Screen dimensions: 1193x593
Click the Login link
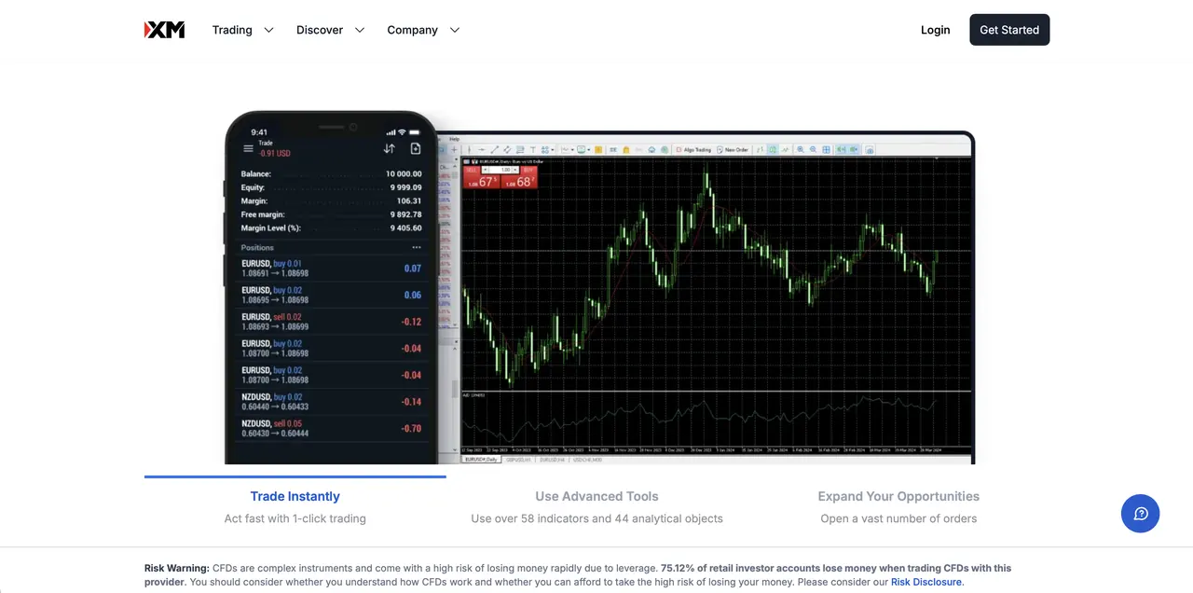pos(935,30)
